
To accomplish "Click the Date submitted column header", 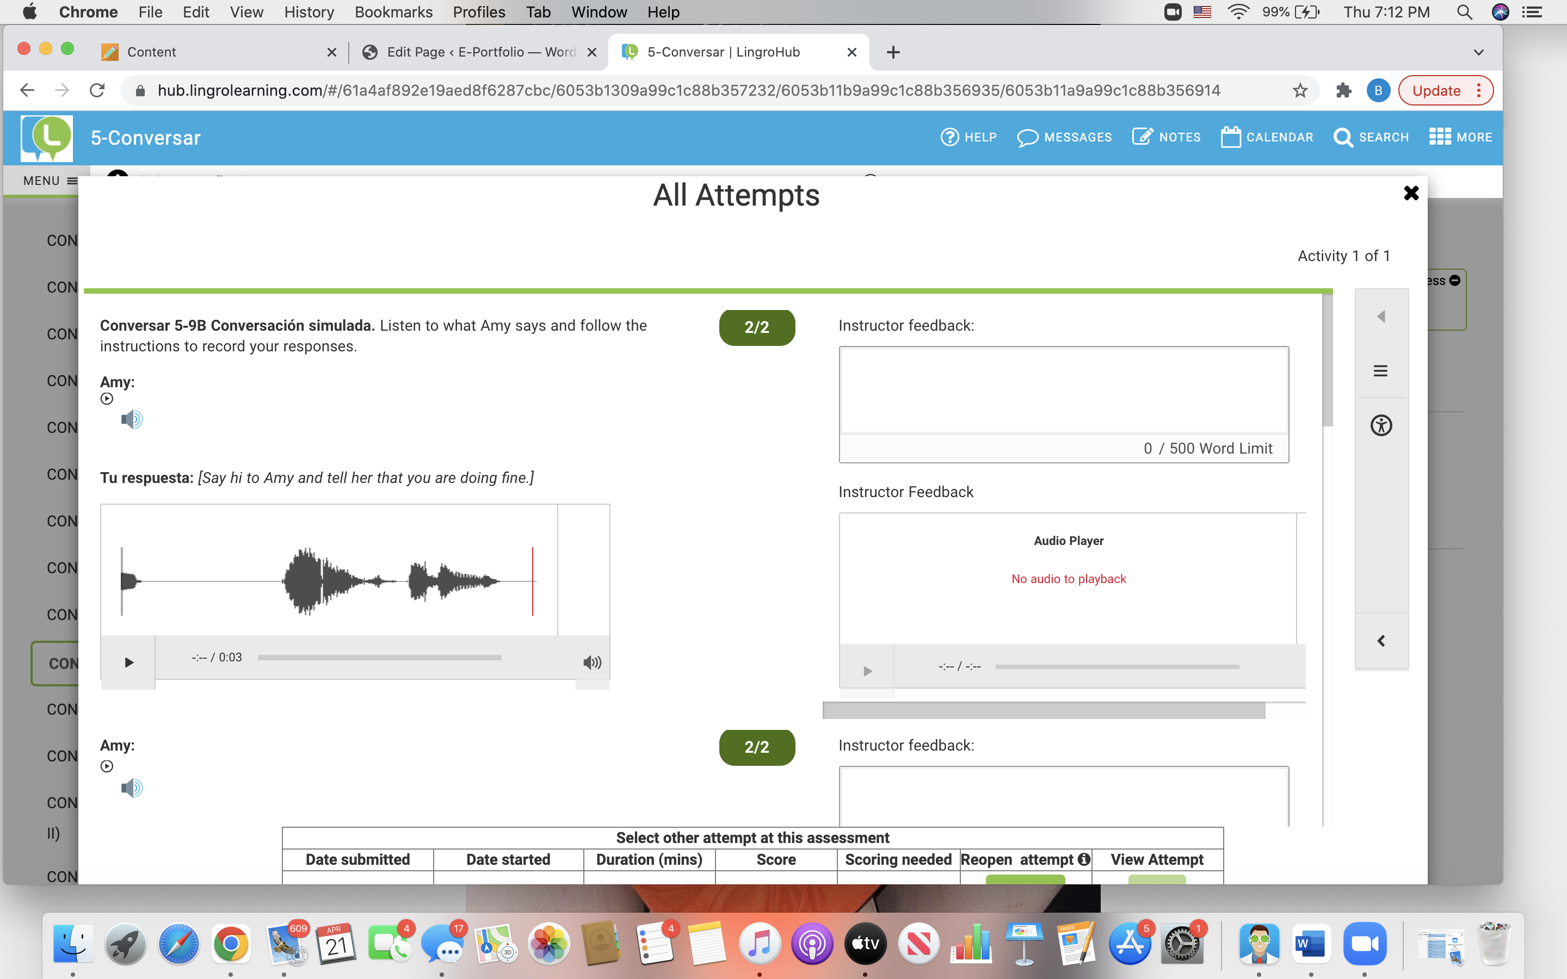I will tap(357, 859).
